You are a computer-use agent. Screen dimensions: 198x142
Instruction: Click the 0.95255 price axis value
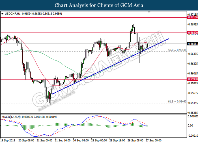coord(193,112)
